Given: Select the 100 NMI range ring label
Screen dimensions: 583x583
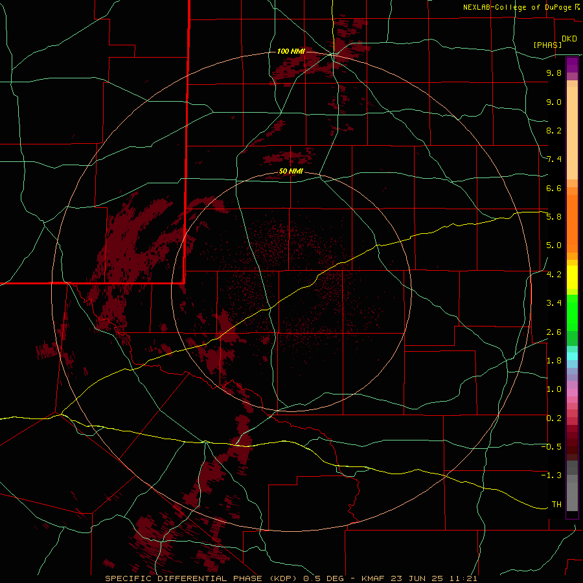Looking at the screenshot, I should pos(291,51).
